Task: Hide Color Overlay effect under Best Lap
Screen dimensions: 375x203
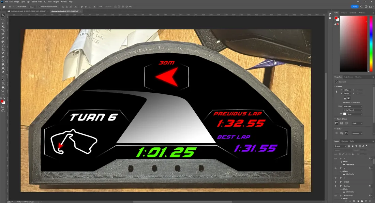Action: pos(344,192)
